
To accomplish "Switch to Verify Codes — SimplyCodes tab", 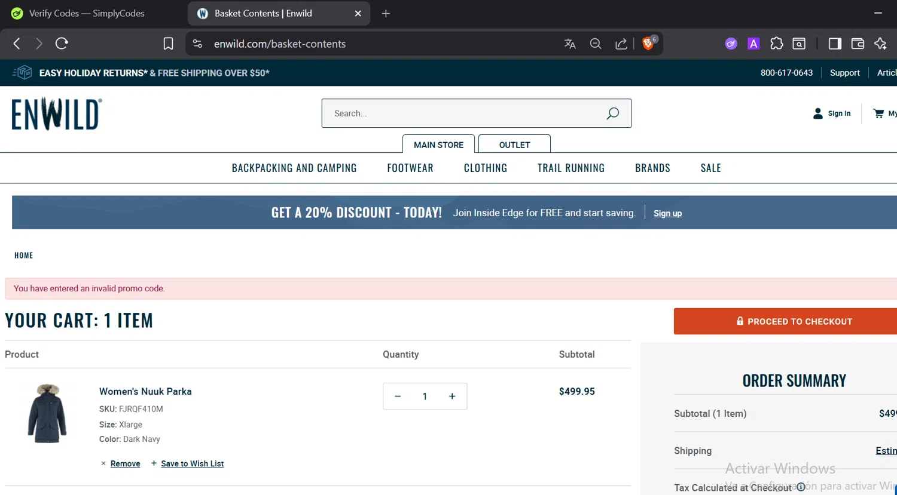I will (87, 13).
